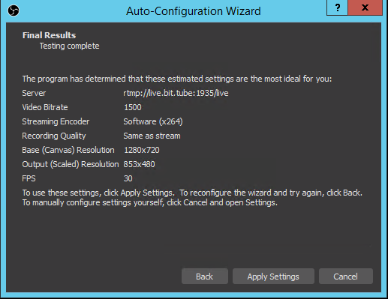The image size is (388, 299).
Task: Click Apply Settings to accept the results
Action: click(x=273, y=277)
